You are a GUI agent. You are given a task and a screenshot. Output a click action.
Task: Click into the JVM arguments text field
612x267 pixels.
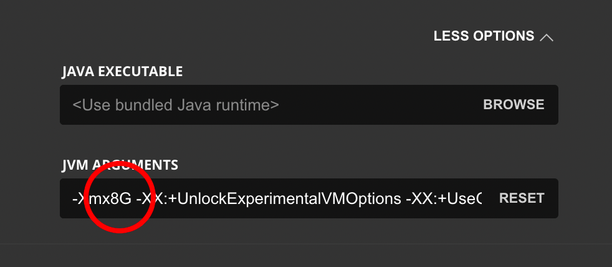[274, 198]
